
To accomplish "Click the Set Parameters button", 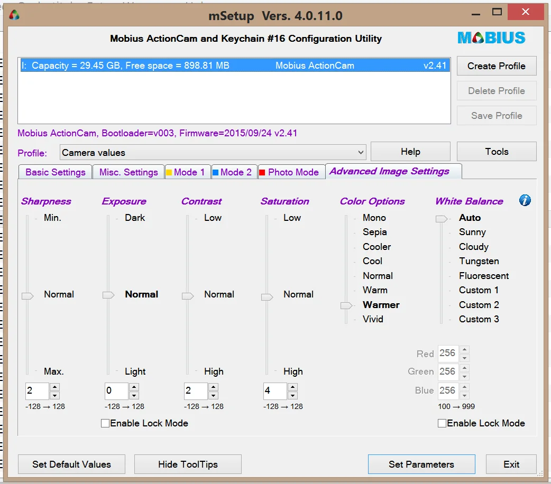I will click(x=421, y=464).
